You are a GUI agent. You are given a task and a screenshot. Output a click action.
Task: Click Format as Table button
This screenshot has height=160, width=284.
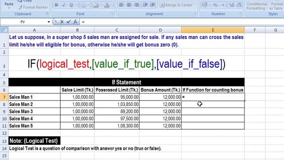tap(276, 6)
